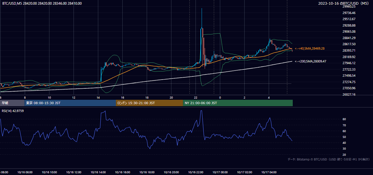Select the 東京 08:00-15:30 JST session bar
Screen dimensions: 373x175
(x=70, y=103)
